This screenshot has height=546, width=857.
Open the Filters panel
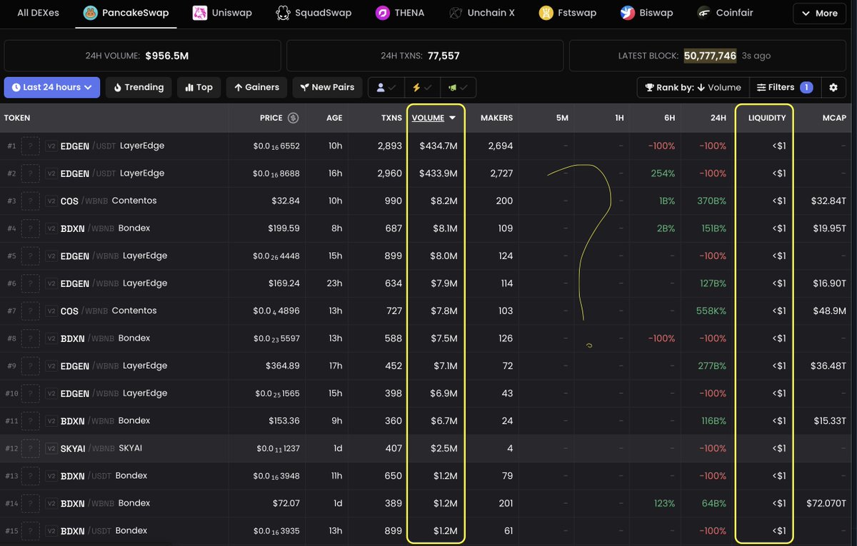pyautogui.click(x=783, y=87)
